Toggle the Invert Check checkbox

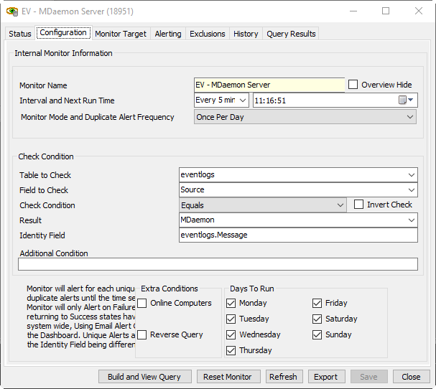359,205
